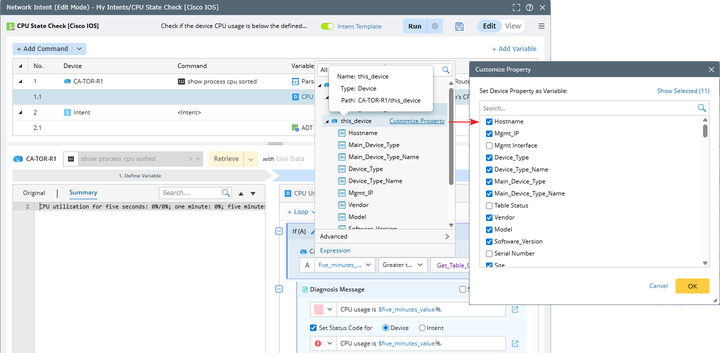Click the help question mark icon
Screen dimensions: 720x353
pyautogui.click(x=529, y=7)
